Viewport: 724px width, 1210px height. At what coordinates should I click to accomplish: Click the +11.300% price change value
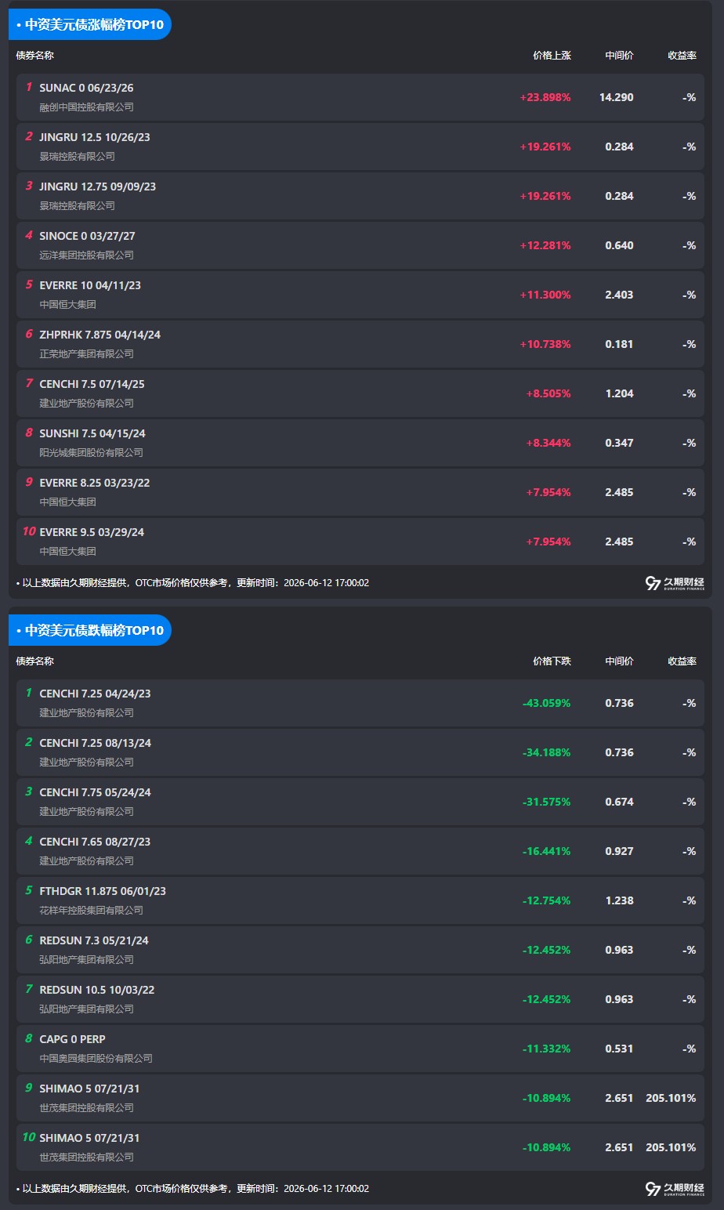545,295
